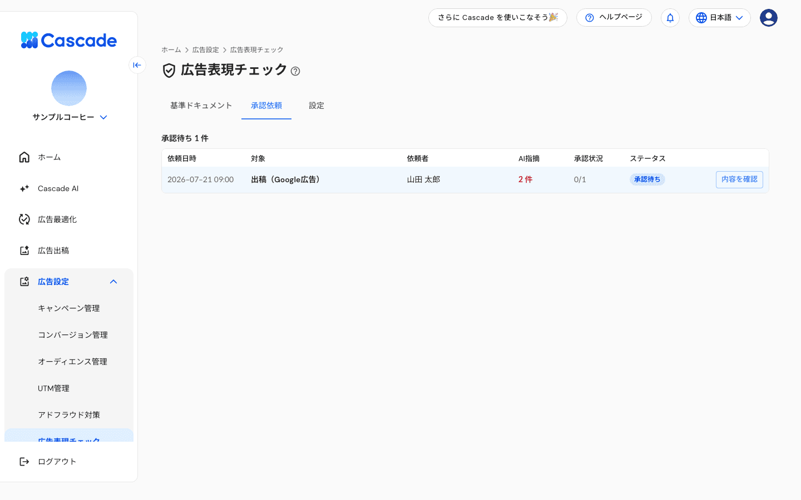Click the ホーム house icon in the sidebar

24,157
